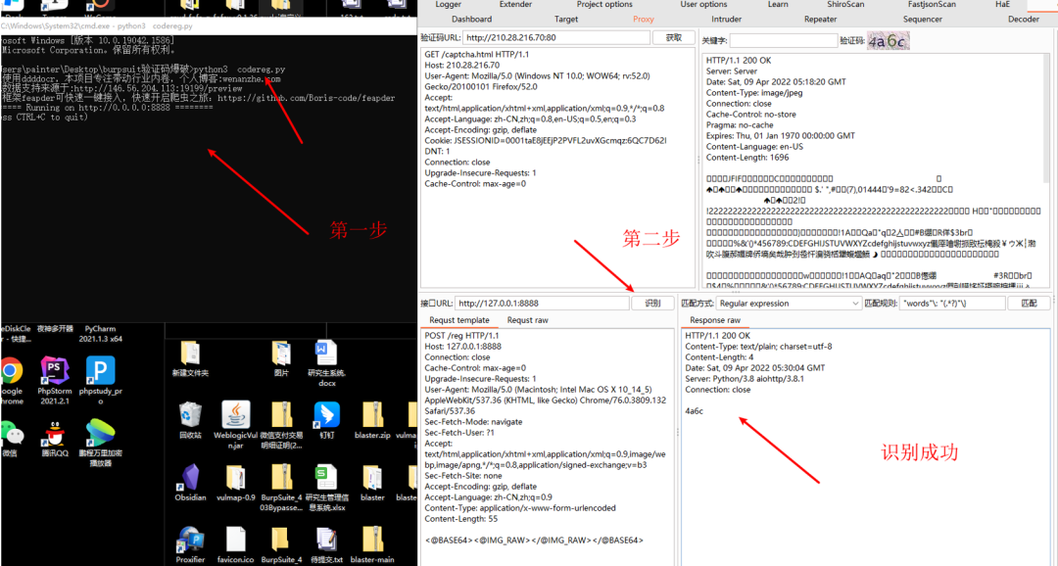
Task: Select the 新建文件夹 folder
Action: pos(190,354)
